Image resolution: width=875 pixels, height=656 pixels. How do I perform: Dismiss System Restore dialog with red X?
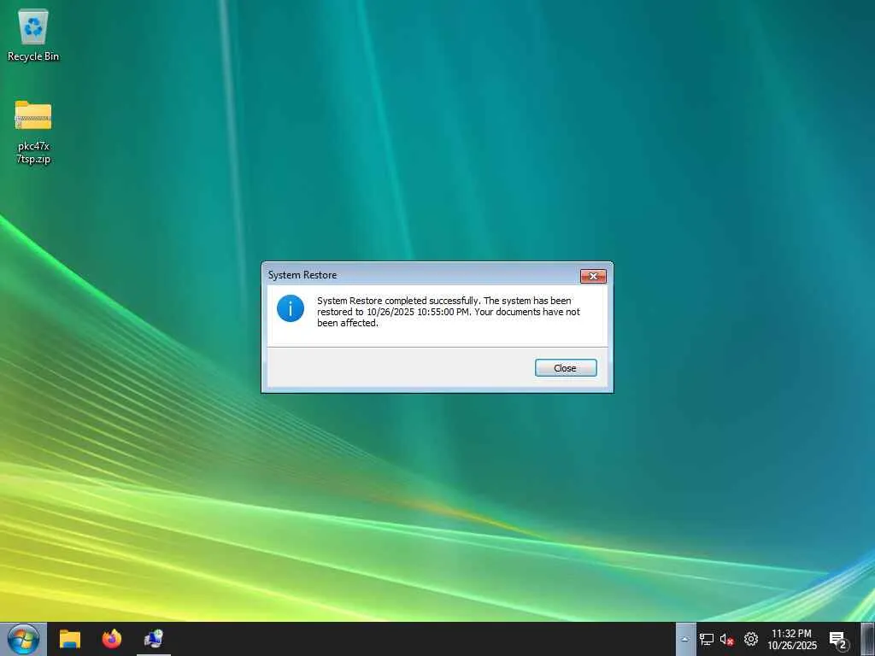click(593, 276)
